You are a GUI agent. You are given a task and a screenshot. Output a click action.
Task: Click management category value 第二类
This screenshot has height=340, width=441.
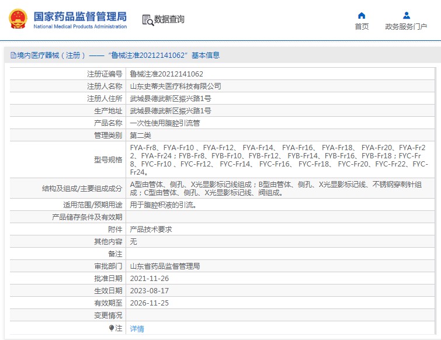[x=141, y=136]
